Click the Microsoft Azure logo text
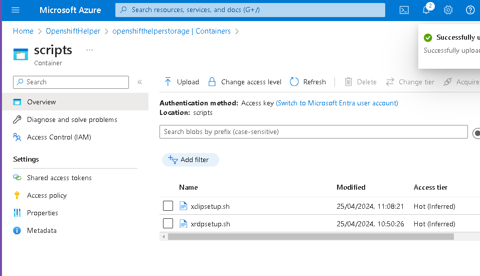The width and height of the screenshot is (480, 276). (x=70, y=10)
